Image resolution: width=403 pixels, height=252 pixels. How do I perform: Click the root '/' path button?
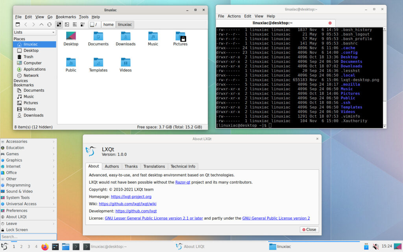click(x=94, y=24)
